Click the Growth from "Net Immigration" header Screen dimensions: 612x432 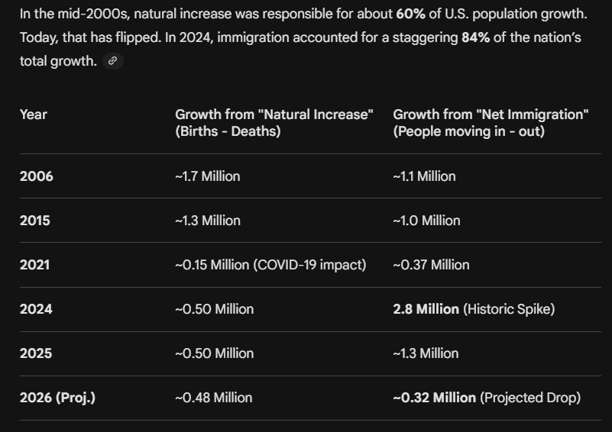click(491, 123)
